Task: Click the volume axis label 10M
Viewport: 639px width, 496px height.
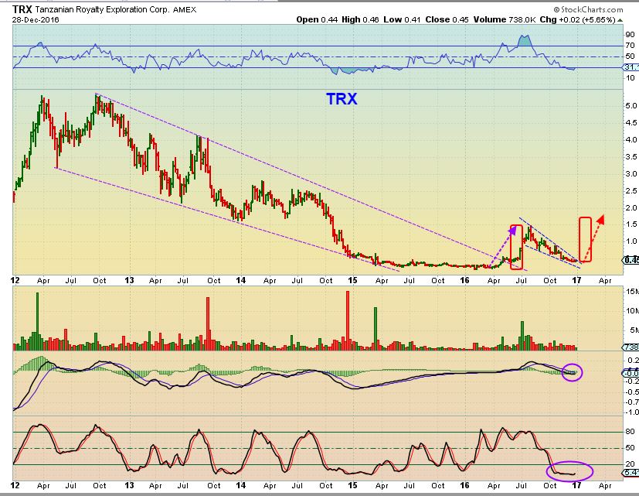Action: (x=632, y=311)
